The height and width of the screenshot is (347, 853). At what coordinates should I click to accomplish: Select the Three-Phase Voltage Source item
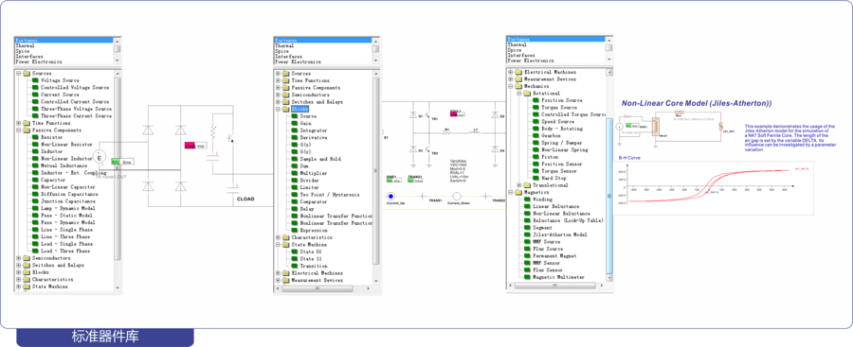point(76,109)
